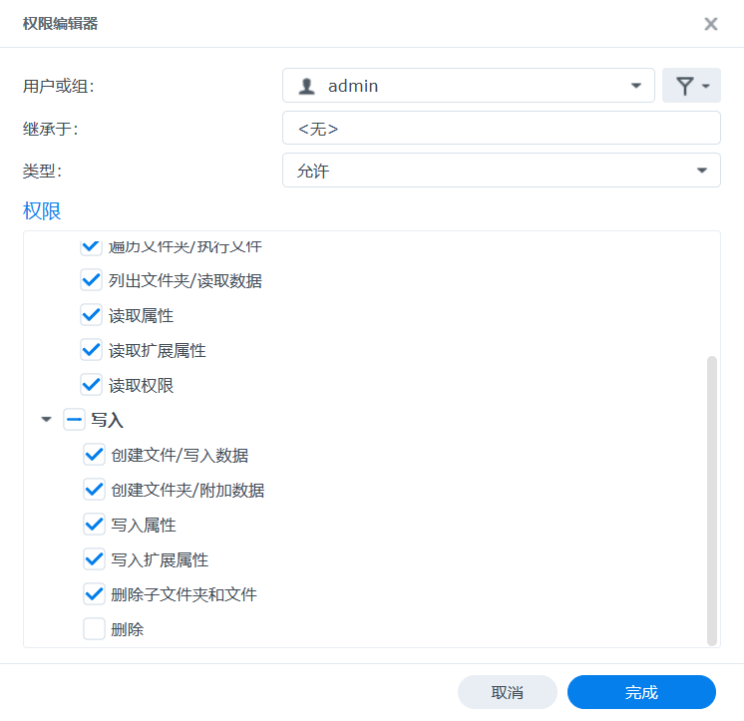This screenshot has height=721, width=744.
Task: Enable the 删除 checkbox
Action: coord(94,629)
